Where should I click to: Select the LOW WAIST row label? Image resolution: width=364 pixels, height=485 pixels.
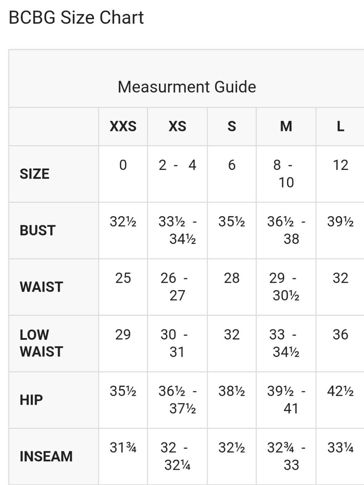(41, 343)
